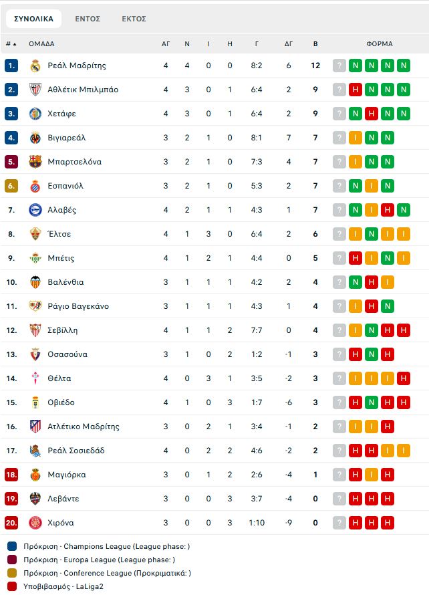Click the Real Sociedad crest icon

click(35, 451)
